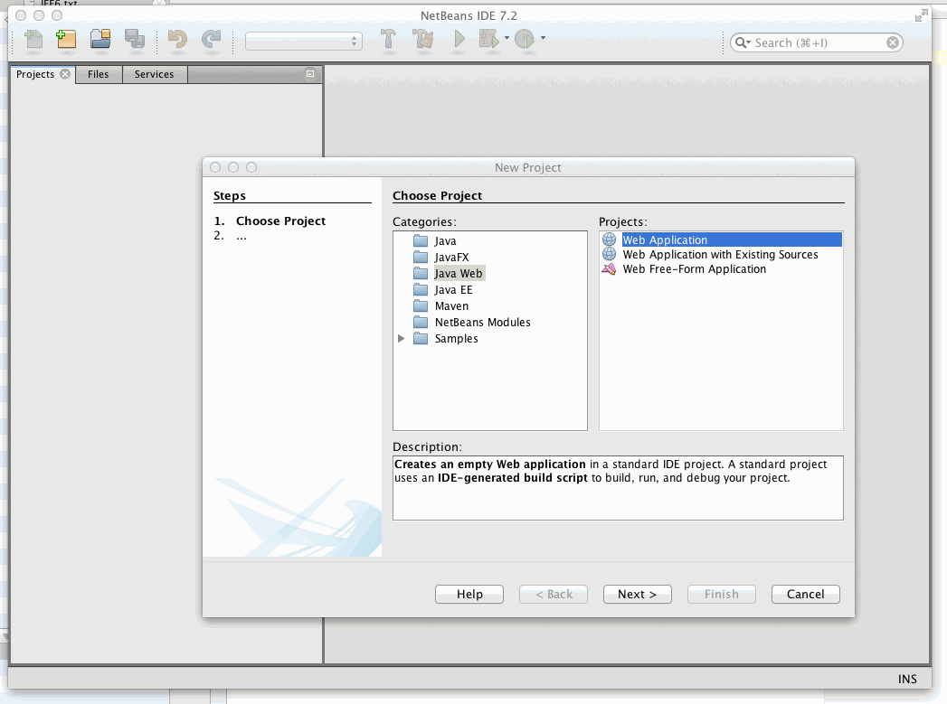Select Web Free-Form Application project type
Screen dimensions: 947x704
click(x=694, y=269)
